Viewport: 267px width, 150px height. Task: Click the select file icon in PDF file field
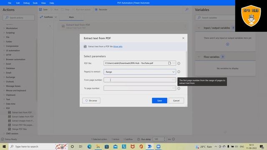[169, 63]
